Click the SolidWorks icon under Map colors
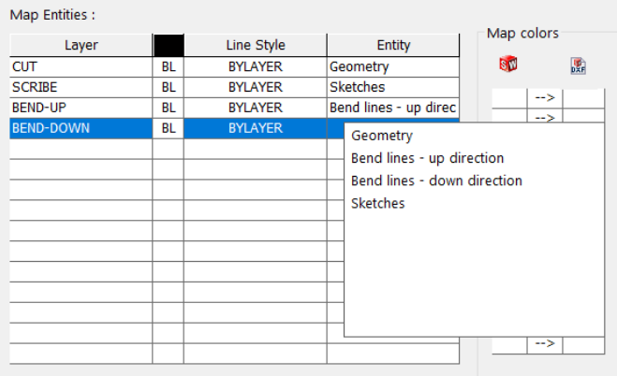Viewport: 617px width, 376px height. pos(507,65)
